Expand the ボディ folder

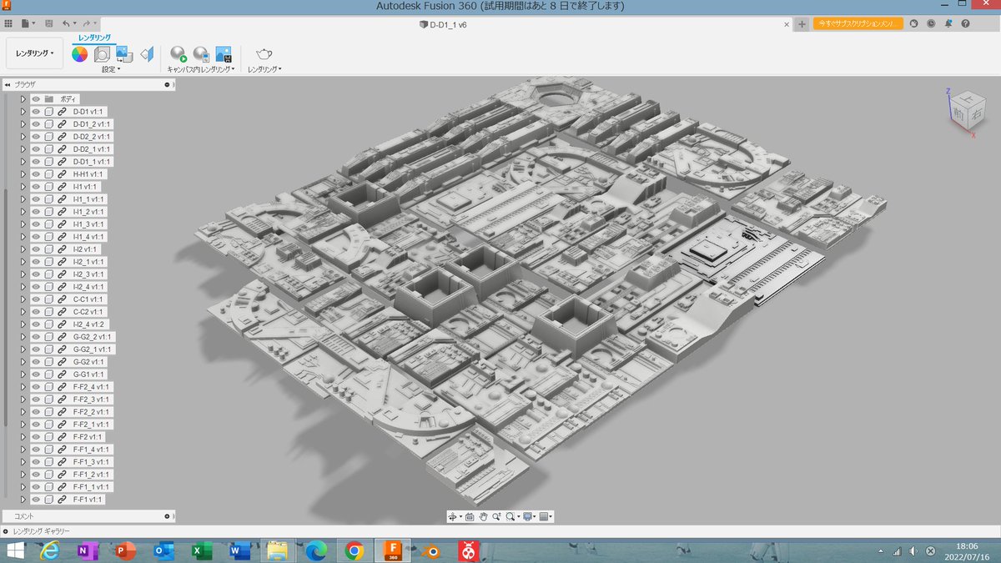23,98
